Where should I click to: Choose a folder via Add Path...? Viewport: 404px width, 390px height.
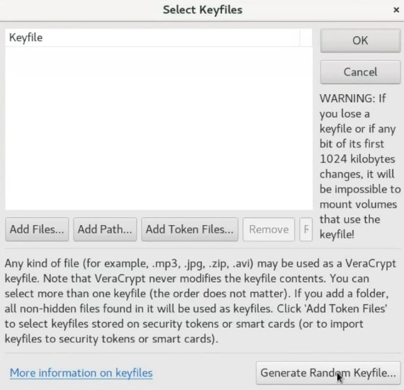pos(105,229)
